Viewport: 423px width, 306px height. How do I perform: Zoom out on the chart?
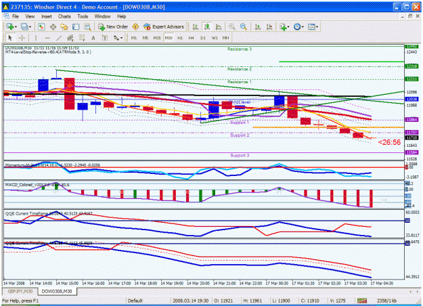(244, 26)
